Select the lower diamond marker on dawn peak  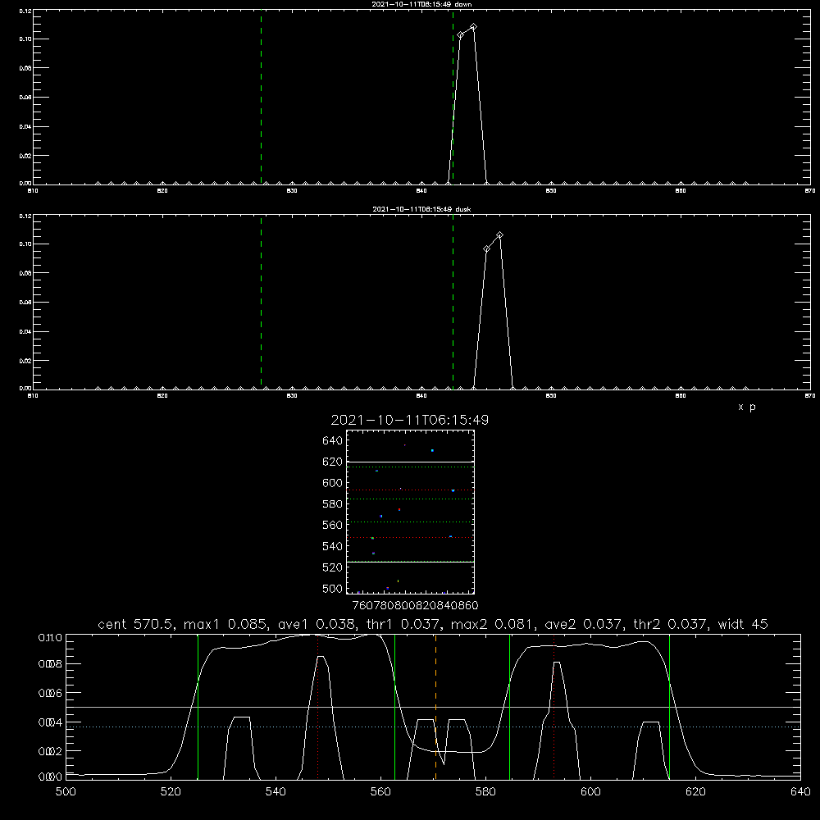(x=460, y=35)
